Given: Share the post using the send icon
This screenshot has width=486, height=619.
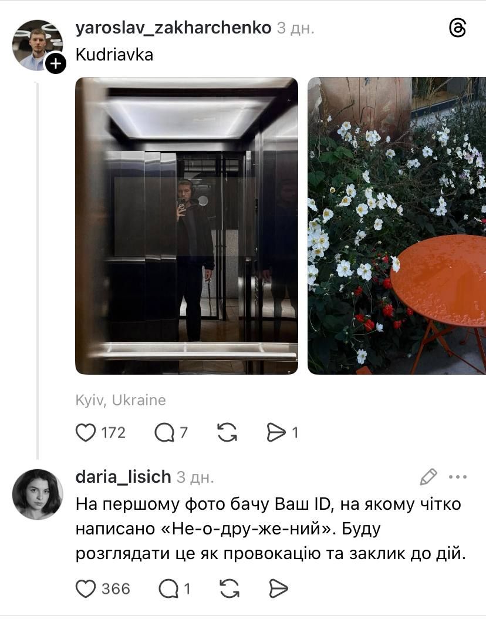Looking at the screenshot, I should pos(276,432).
